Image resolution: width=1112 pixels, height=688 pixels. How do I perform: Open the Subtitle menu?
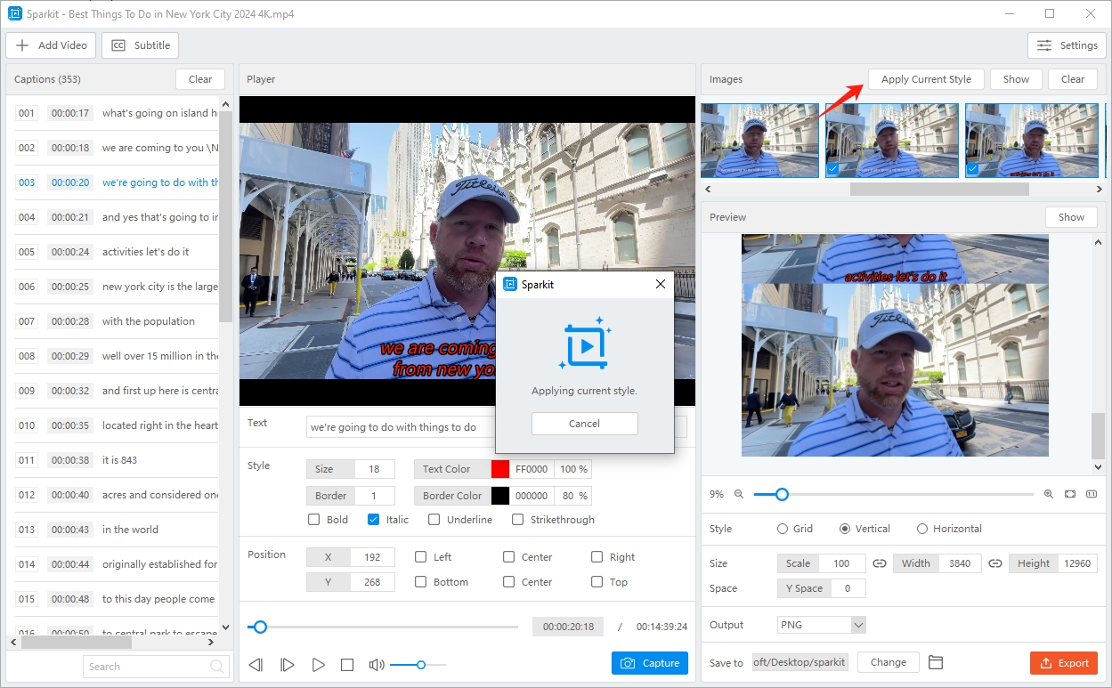pyautogui.click(x=141, y=45)
